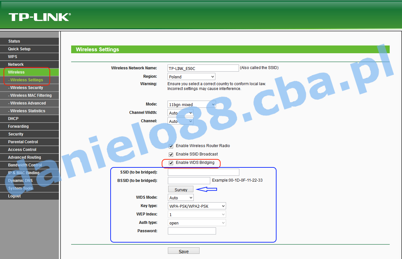
Task: Click the 'Ensure you select a correct country' warning
Action: tap(217, 84)
